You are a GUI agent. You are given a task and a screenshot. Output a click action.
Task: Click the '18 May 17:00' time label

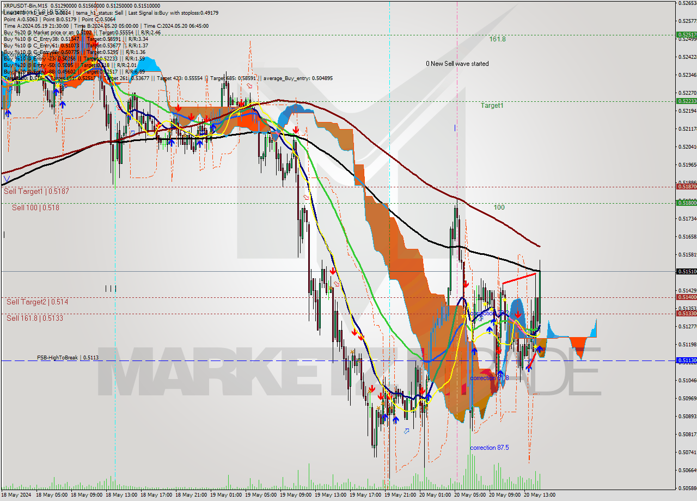click(x=157, y=495)
